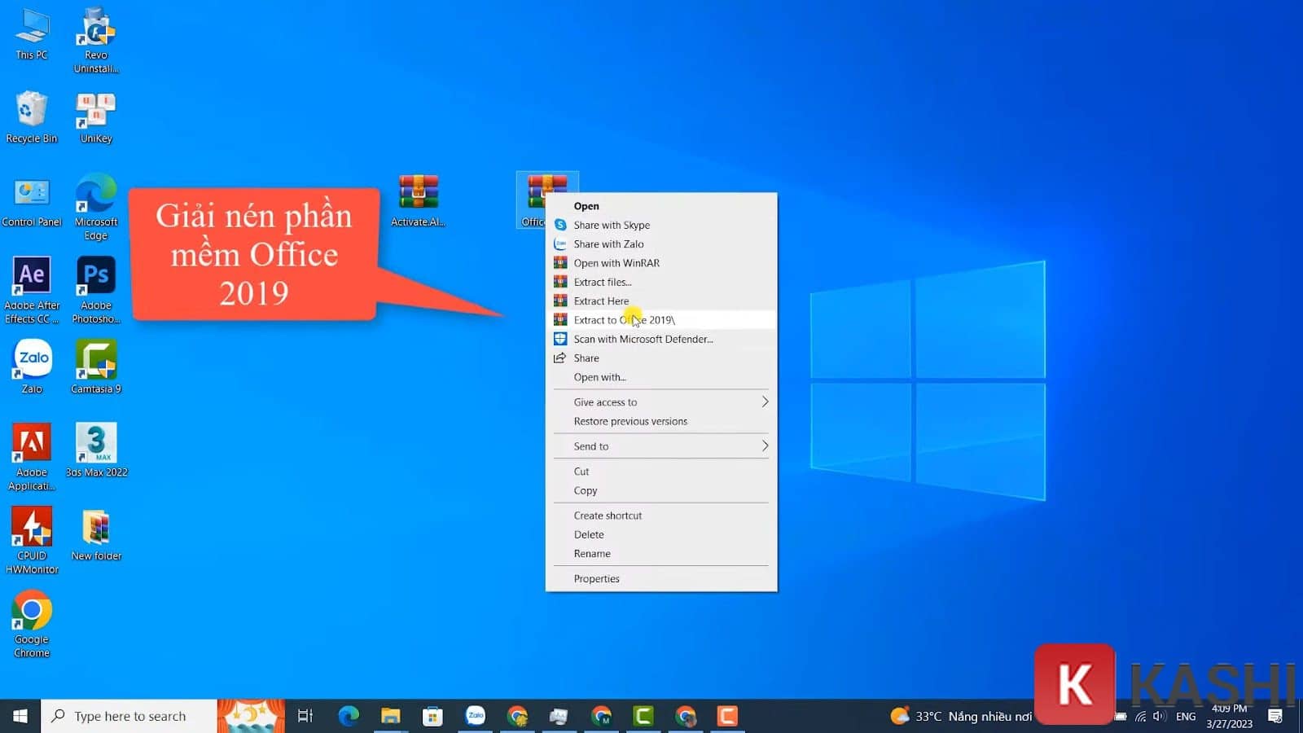Viewport: 1303px width, 733px height.
Task: Expand the 'Give access to' submenu
Action: coord(605,402)
